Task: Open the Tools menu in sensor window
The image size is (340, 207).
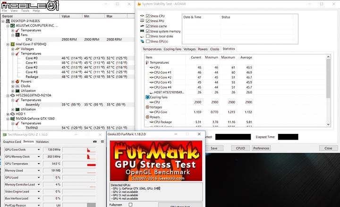Action: pyautogui.click(x=25, y=11)
